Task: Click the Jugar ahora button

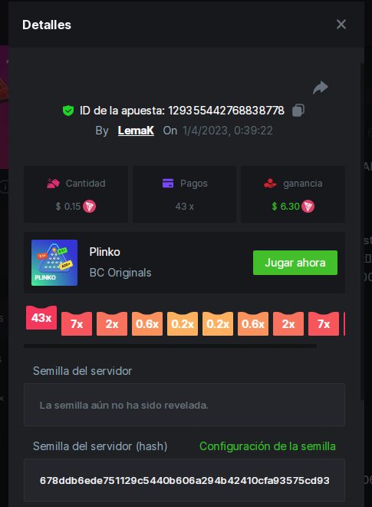Action: click(295, 263)
